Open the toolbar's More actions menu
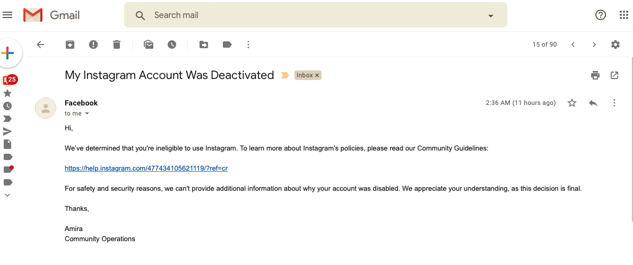Viewport: 633px width, 265px height. pos(248,45)
